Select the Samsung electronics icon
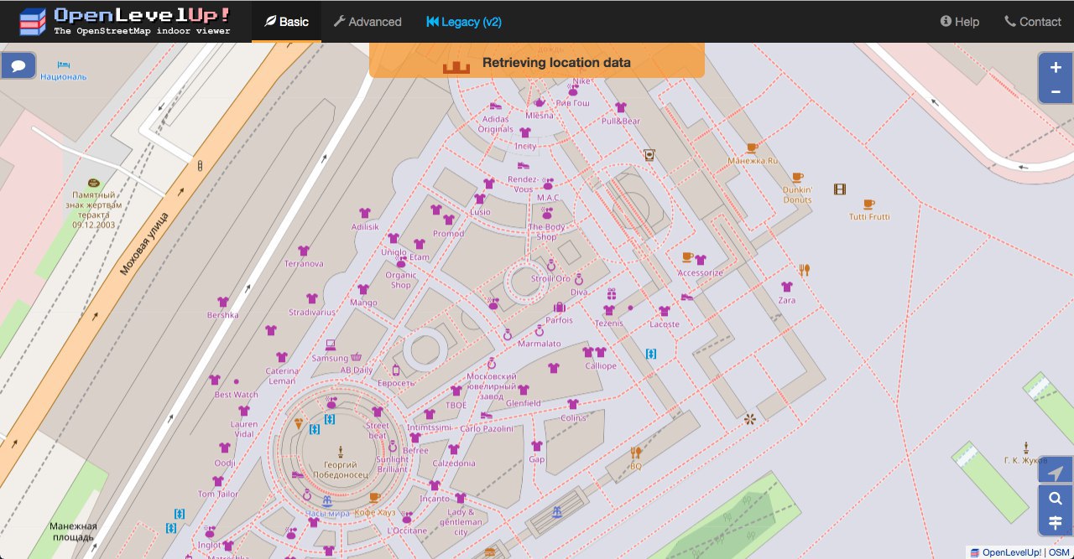 (x=331, y=344)
